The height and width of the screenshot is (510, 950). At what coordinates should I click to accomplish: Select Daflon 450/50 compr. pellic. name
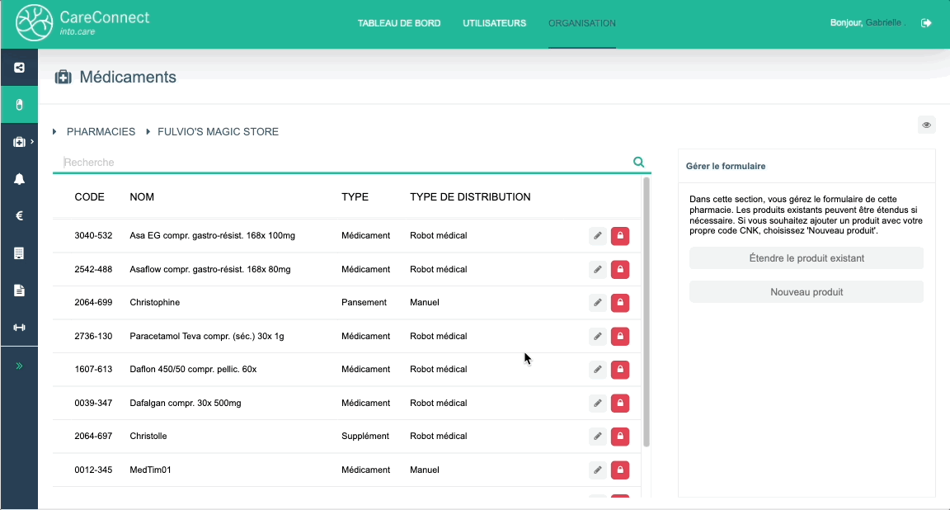pos(193,369)
